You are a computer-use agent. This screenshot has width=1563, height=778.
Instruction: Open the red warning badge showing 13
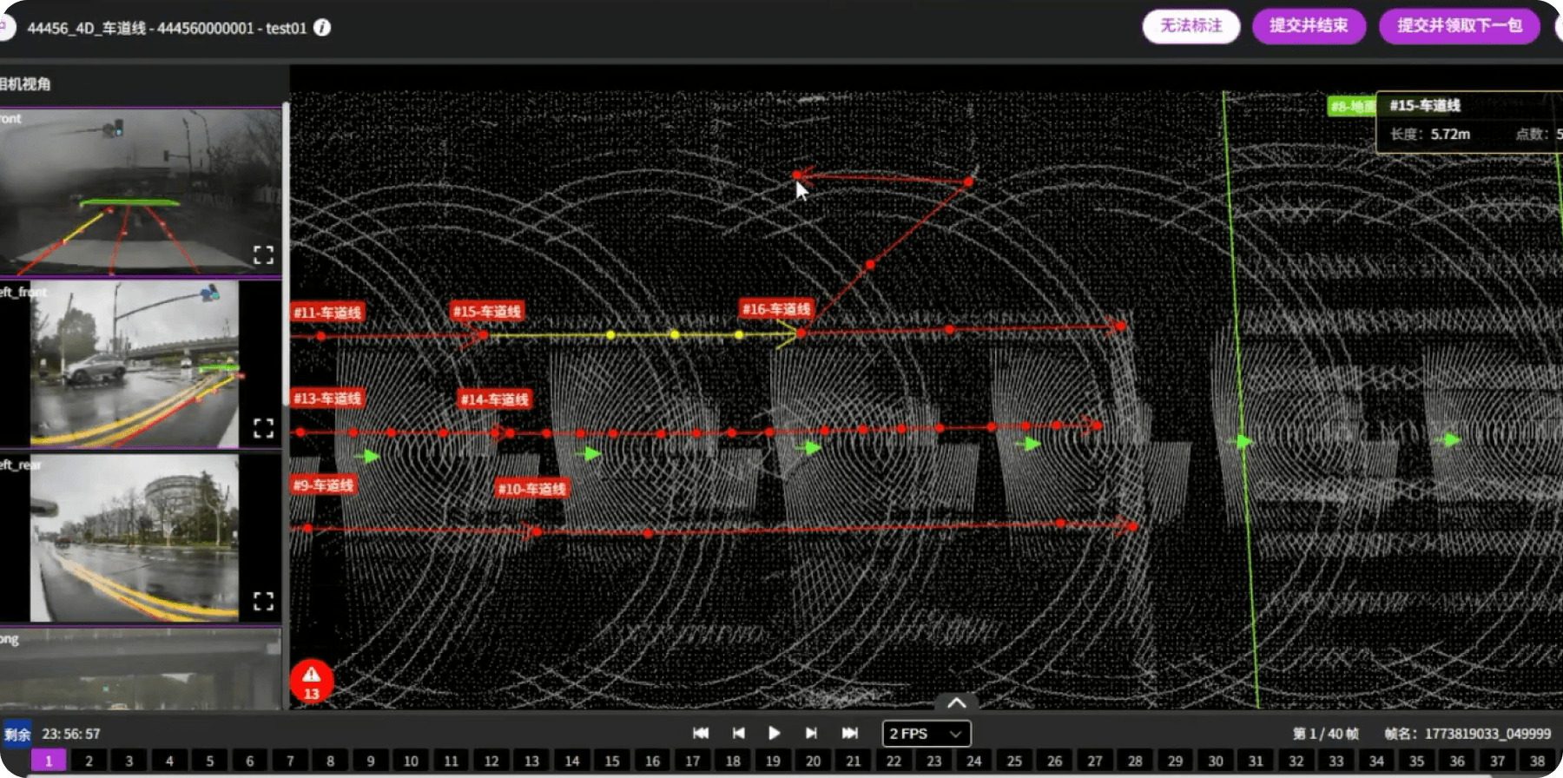[311, 682]
